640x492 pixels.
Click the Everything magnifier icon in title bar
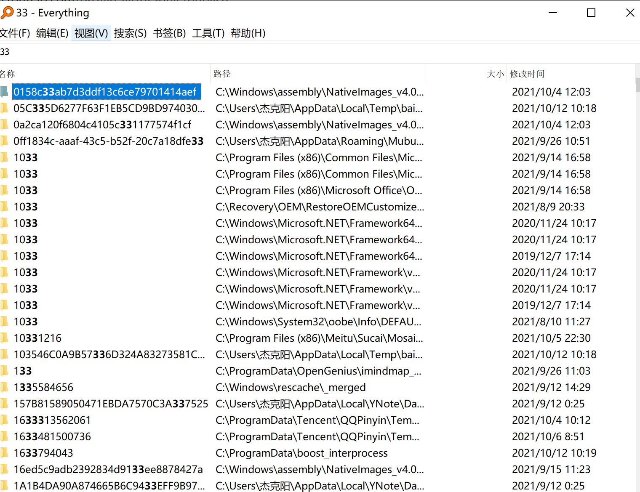(x=7, y=13)
